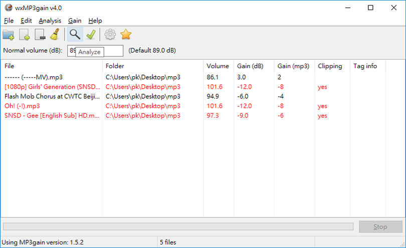The image size is (406, 248).
Task: Open settings with the gear icon
Action: (110, 35)
